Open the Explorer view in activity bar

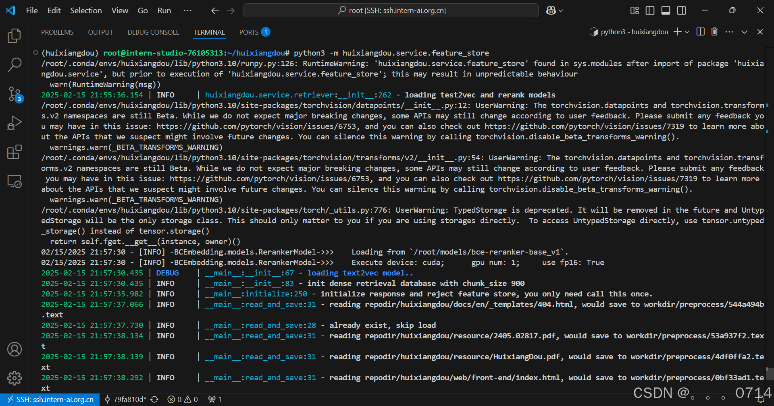point(15,36)
